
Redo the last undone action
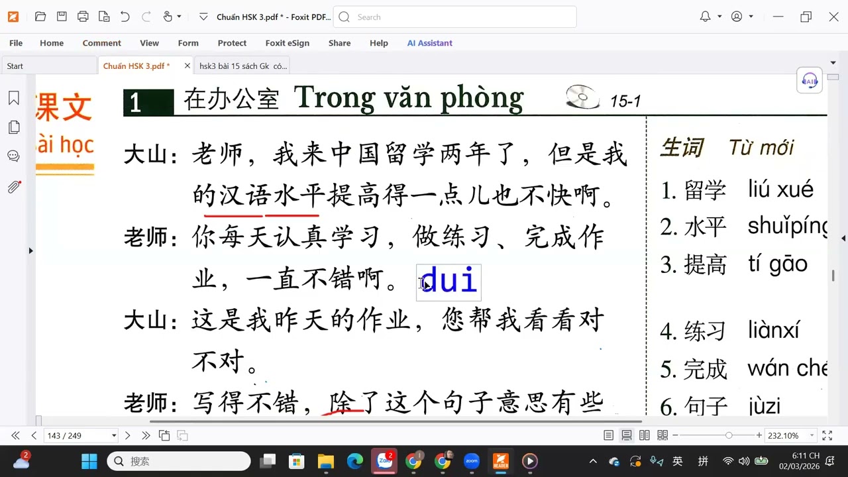point(146,17)
